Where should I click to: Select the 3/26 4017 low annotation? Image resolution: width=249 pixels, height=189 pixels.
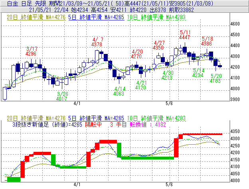click(62, 96)
